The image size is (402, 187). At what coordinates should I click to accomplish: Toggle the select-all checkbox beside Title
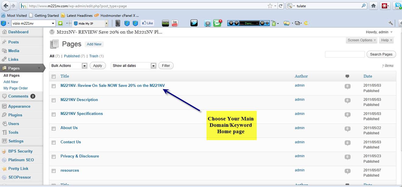tap(54, 77)
